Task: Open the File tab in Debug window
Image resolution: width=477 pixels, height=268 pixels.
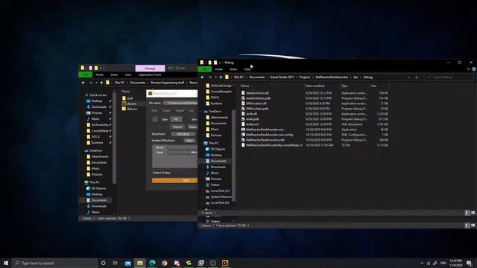Action: point(205,69)
